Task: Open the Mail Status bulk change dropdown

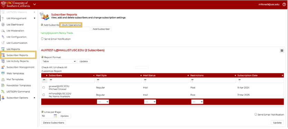Action: pos(150,102)
